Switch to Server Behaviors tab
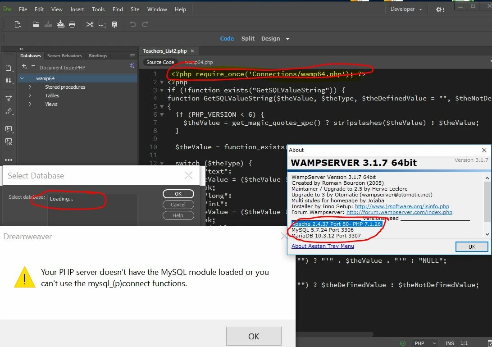 [x=64, y=55]
